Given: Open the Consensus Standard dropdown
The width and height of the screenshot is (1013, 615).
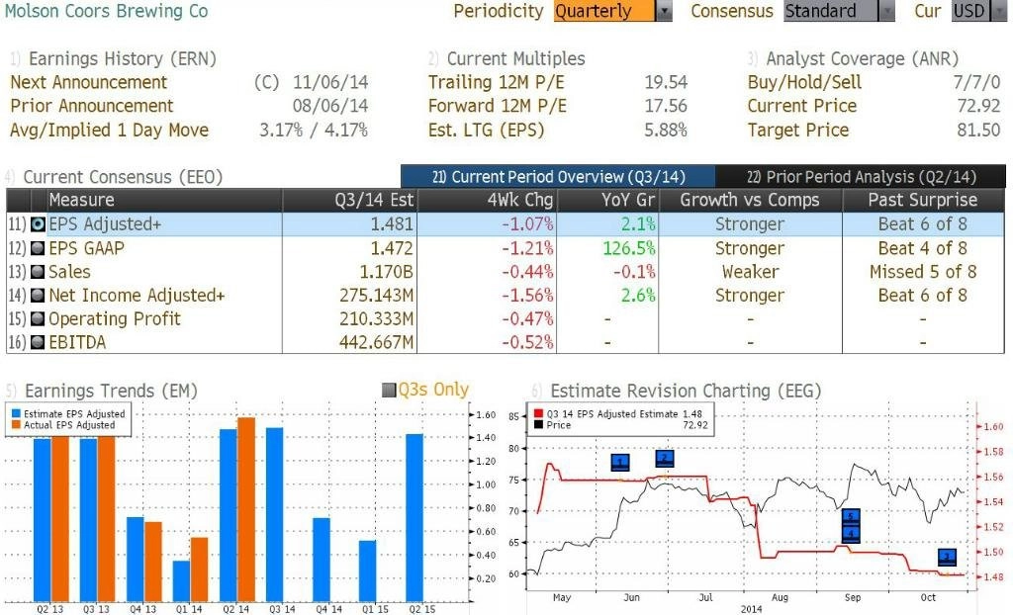Looking at the screenshot, I should coord(839,11).
